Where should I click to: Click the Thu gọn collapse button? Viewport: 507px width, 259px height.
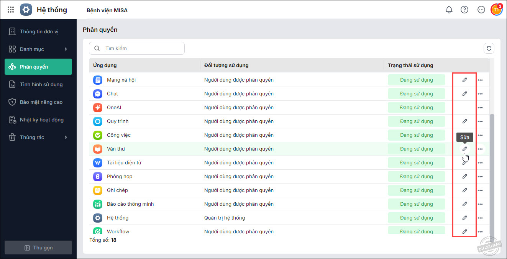click(x=38, y=248)
